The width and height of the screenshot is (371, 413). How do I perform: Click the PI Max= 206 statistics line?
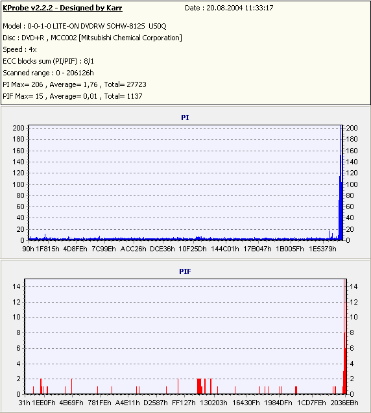(75, 84)
